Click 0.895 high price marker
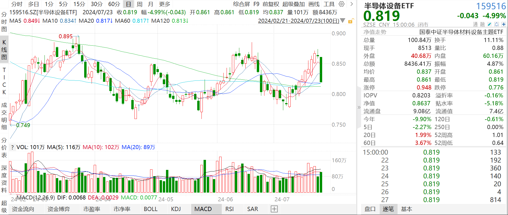The image size is (508, 215). [66, 36]
